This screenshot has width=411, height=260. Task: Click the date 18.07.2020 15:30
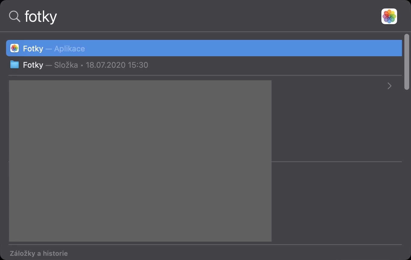click(117, 65)
